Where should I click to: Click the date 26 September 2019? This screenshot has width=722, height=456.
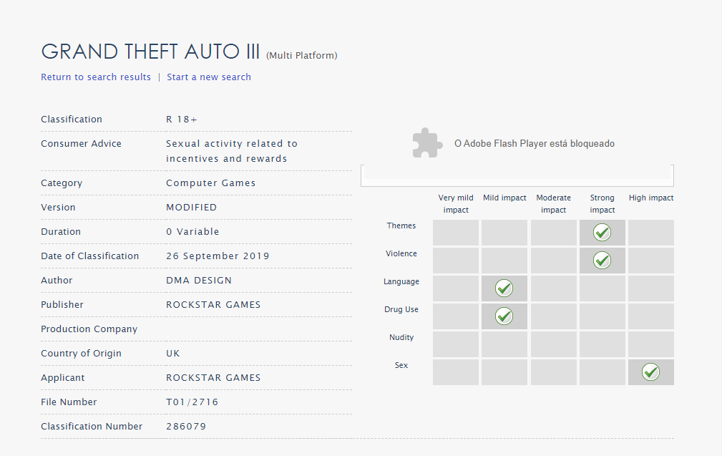[218, 256]
